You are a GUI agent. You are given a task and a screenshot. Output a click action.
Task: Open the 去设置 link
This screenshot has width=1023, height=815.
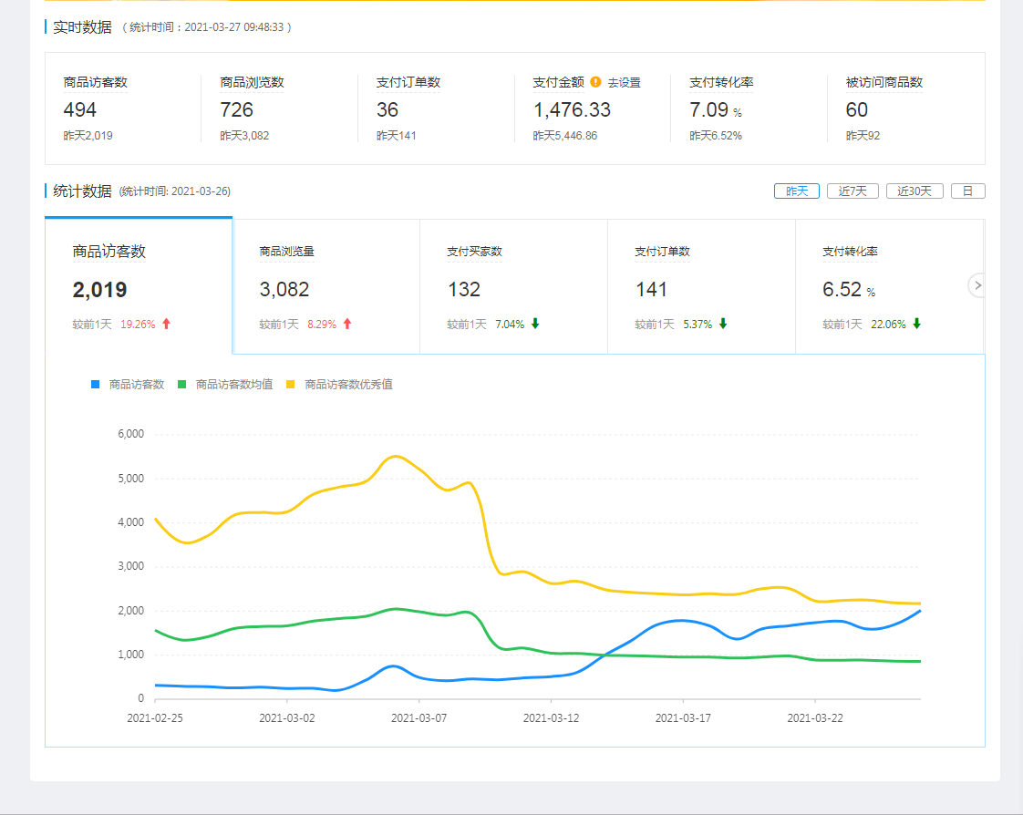coord(625,83)
